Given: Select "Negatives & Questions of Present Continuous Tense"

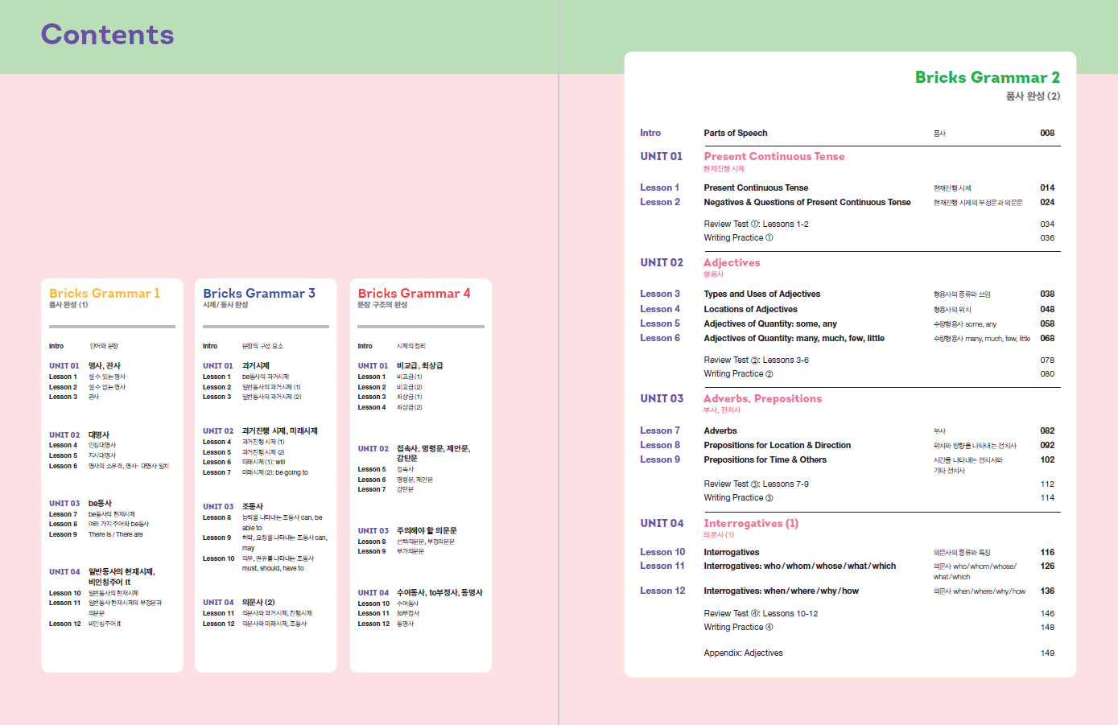Looking at the screenshot, I should 807,202.
